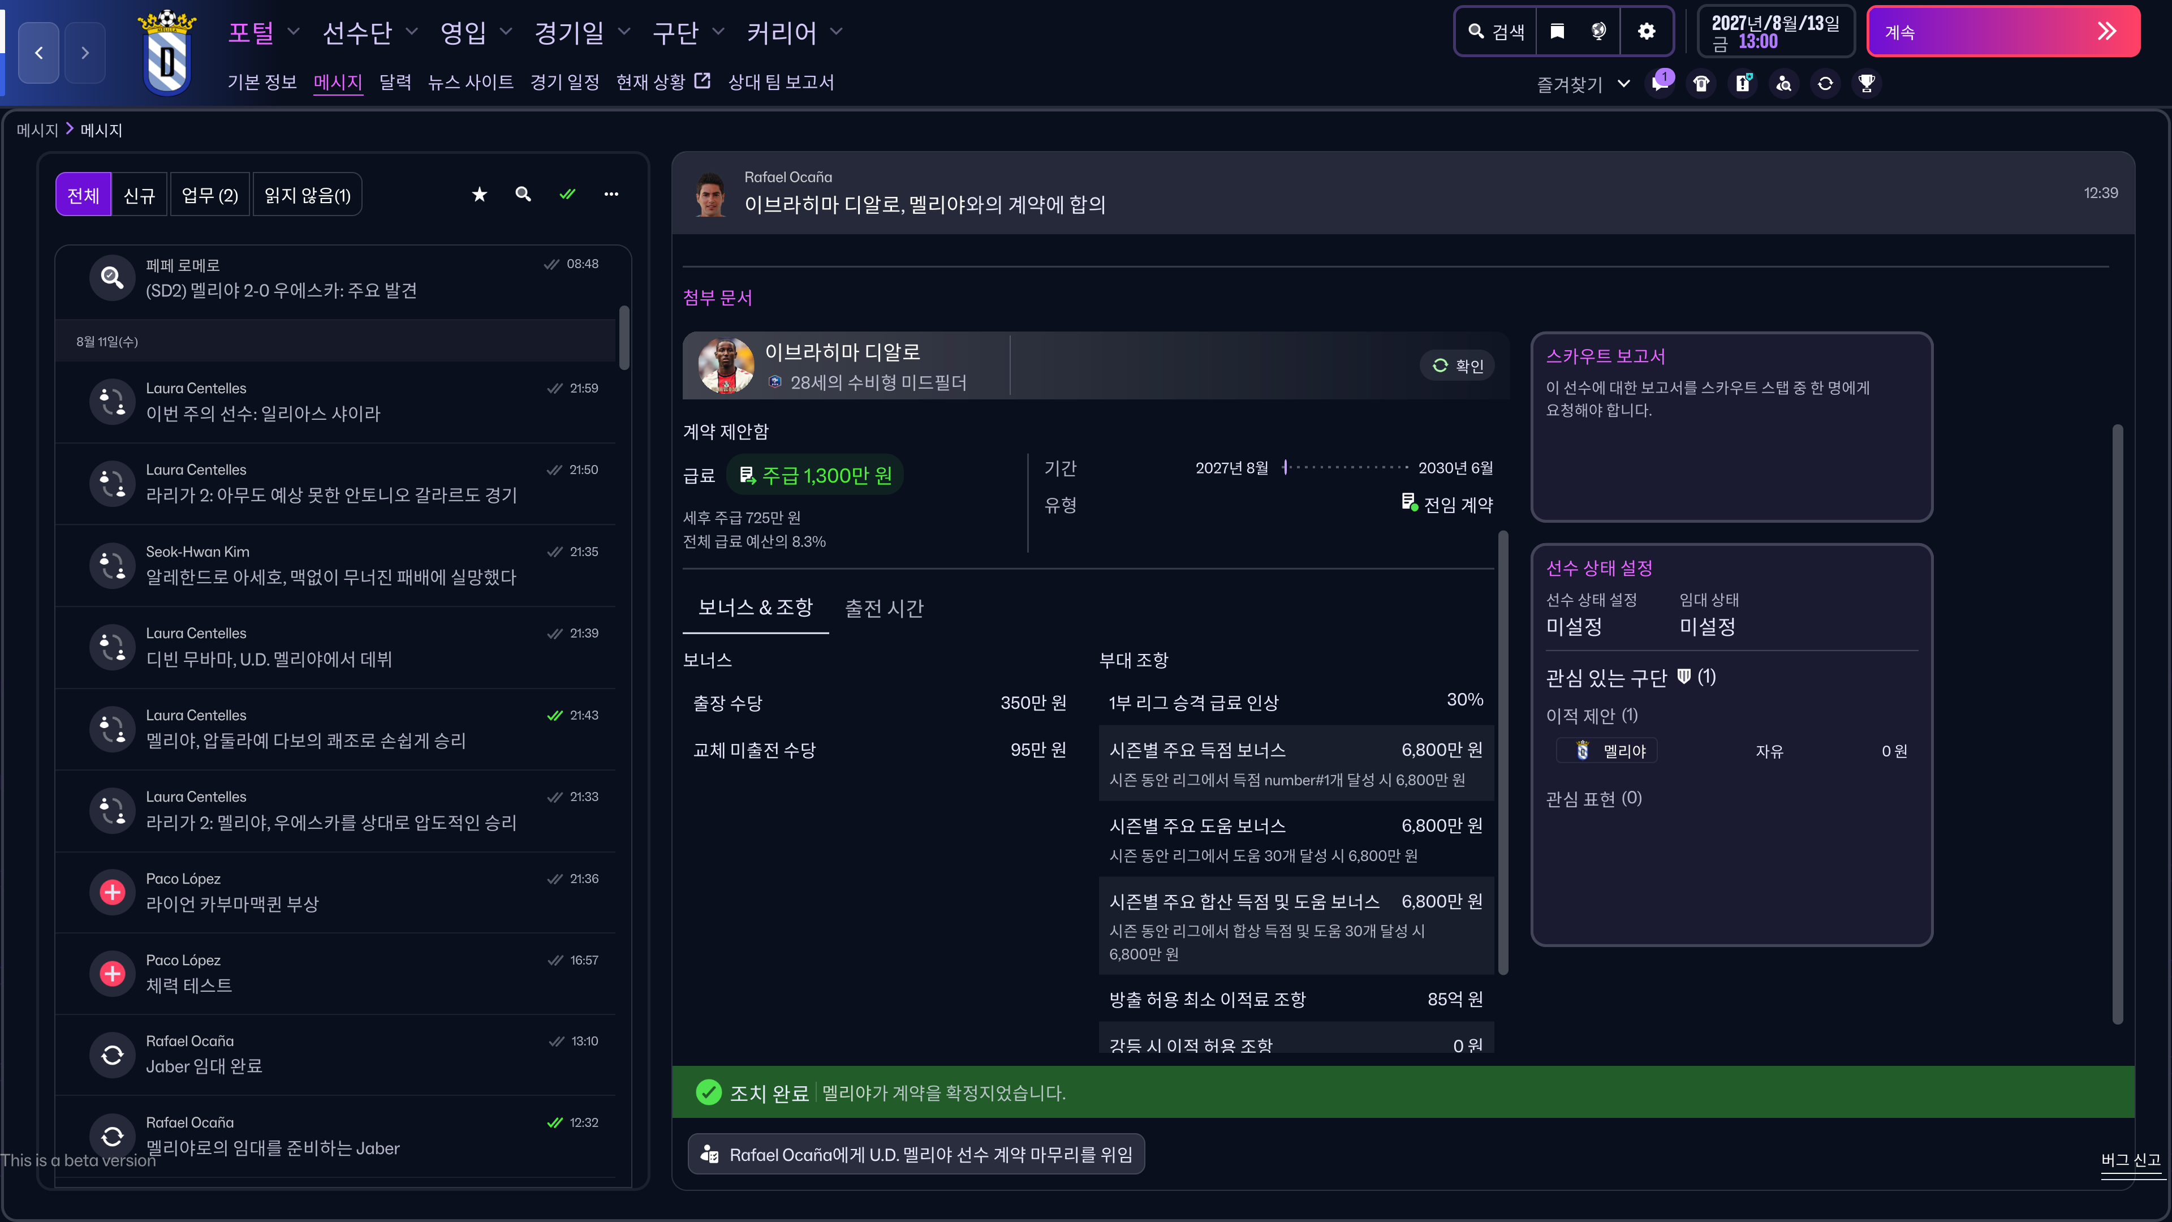Open the Jaber 임대 완료 message

(337, 1054)
